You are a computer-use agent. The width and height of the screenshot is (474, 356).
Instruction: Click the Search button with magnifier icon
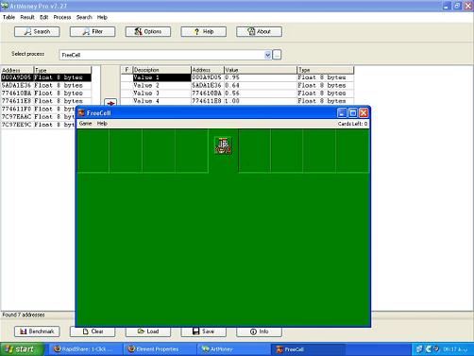point(37,31)
